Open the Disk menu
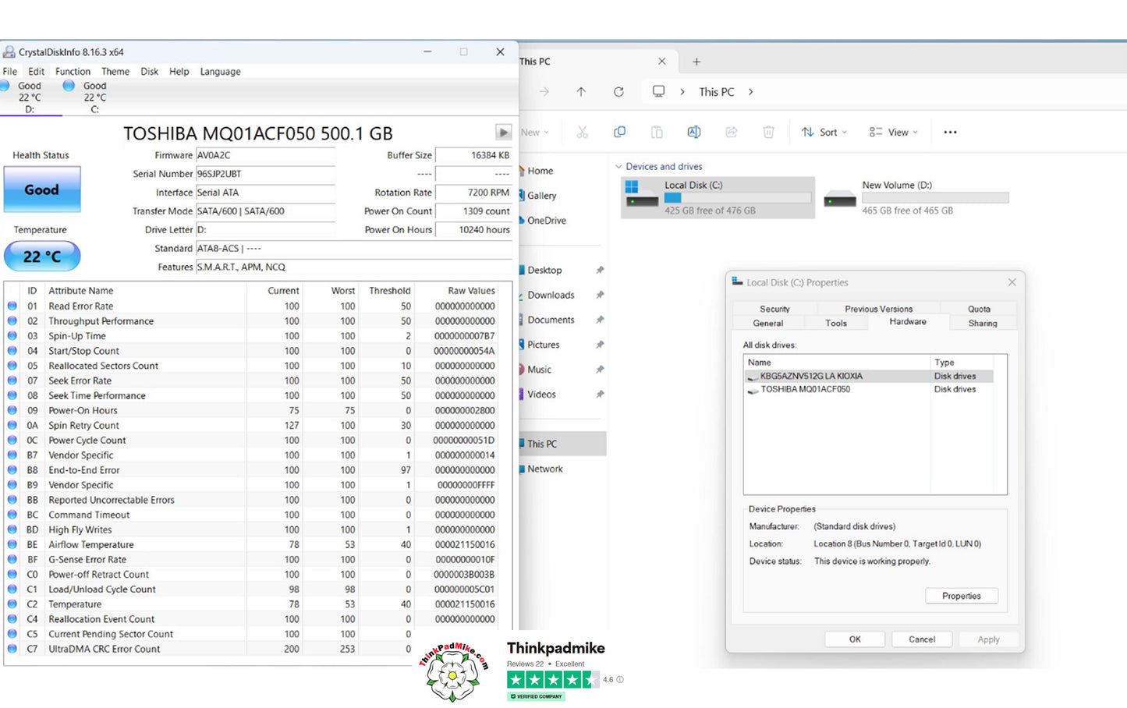Image resolution: width=1127 pixels, height=708 pixels. pos(150,72)
